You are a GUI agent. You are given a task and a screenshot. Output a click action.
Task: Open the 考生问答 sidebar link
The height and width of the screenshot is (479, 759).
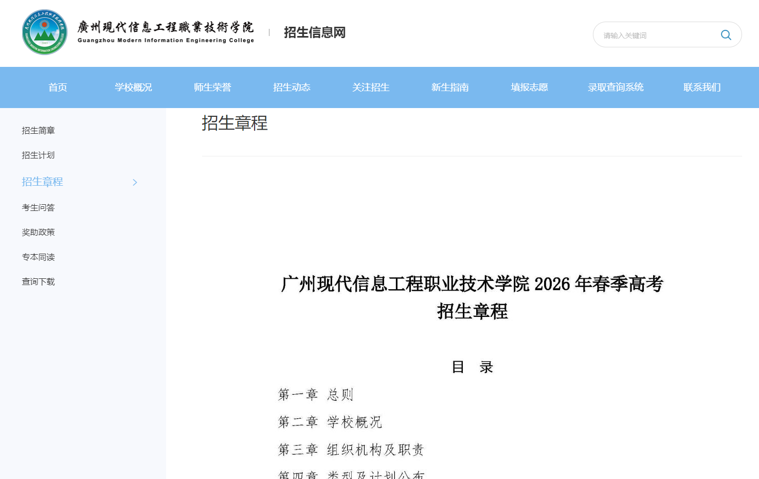point(38,207)
